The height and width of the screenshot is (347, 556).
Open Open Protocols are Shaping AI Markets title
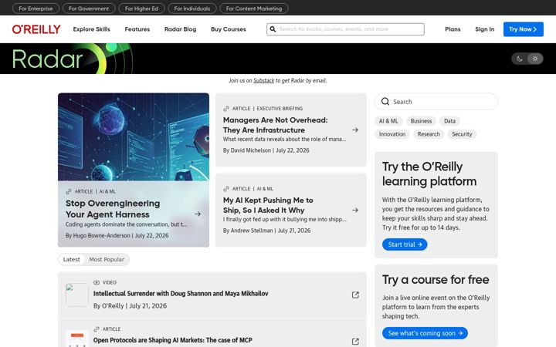coord(173,340)
